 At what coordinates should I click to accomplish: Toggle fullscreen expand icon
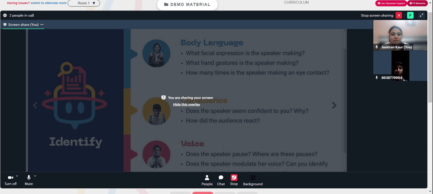(421, 16)
